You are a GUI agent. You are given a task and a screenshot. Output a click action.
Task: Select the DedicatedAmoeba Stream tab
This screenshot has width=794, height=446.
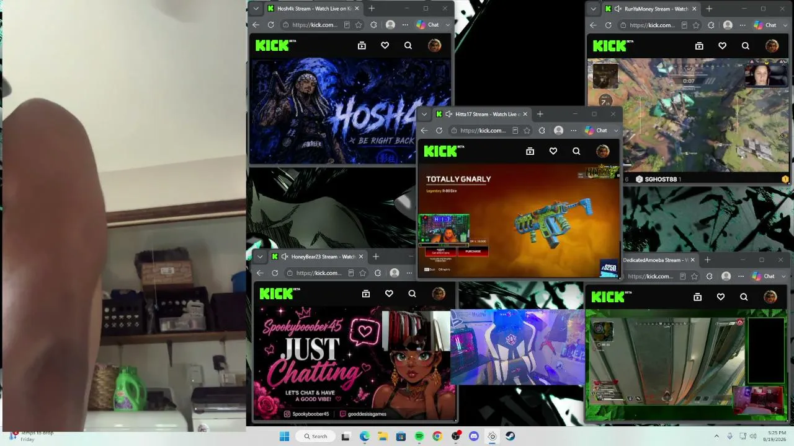pos(659,260)
